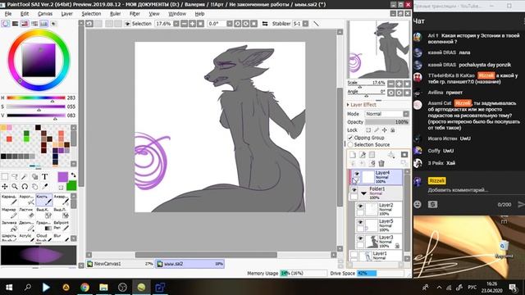Click emoji button in YouTube chat
Image resolution: width=525 pixels, height=295 pixels.
[x=418, y=204]
